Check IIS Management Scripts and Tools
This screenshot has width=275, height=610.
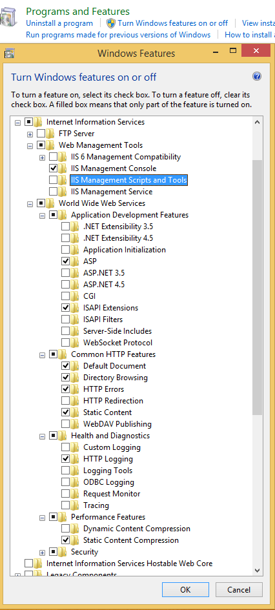tap(54, 180)
